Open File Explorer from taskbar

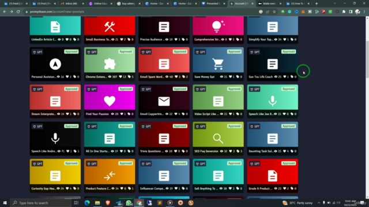(97, 203)
